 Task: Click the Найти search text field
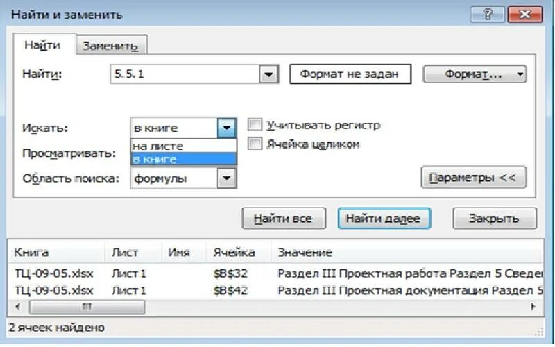coord(185,74)
